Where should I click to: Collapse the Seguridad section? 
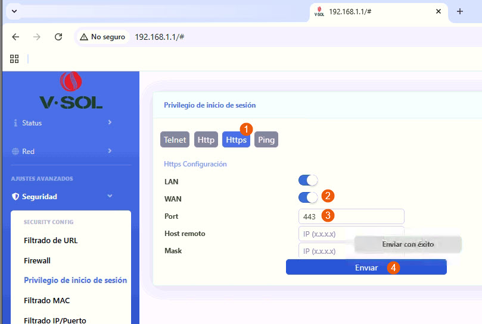click(x=110, y=196)
